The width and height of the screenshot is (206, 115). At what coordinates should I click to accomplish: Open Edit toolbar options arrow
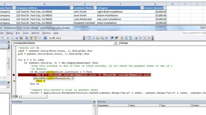click(x=153, y=38)
